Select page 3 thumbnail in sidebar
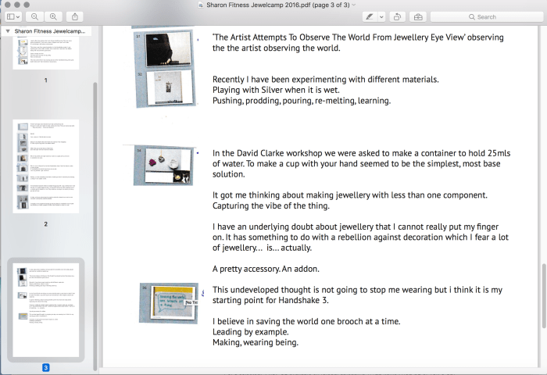This screenshot has height=375, width=547. click(x=45, y=309)
